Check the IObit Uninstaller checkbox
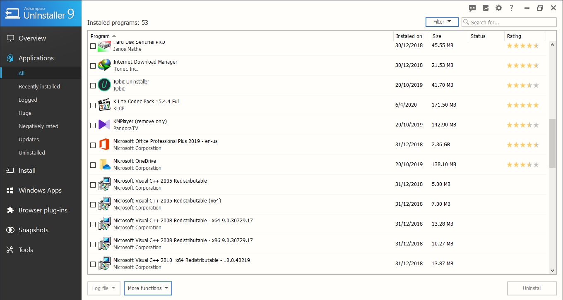Viewport: 563px width, 300px height. coord(93,86)
